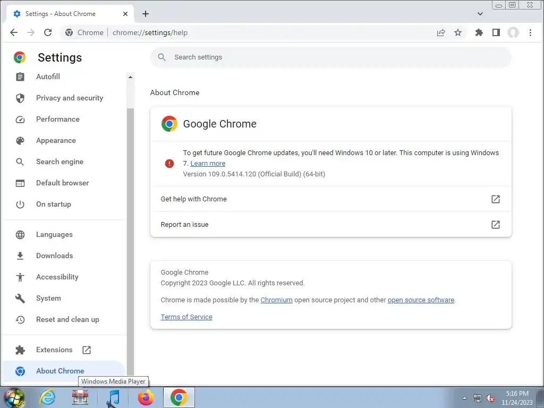Click the On startup power icon
The width and height of the screenshot is (544, 408).
pos(20,205)
